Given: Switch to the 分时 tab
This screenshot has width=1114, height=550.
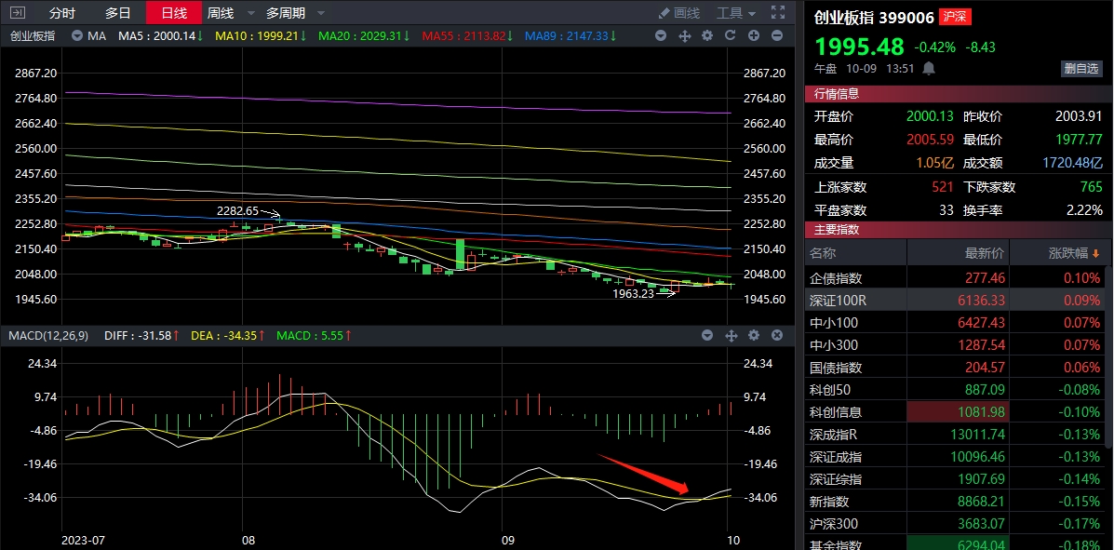Looking at the screenshot, I should tap(62, 13).
